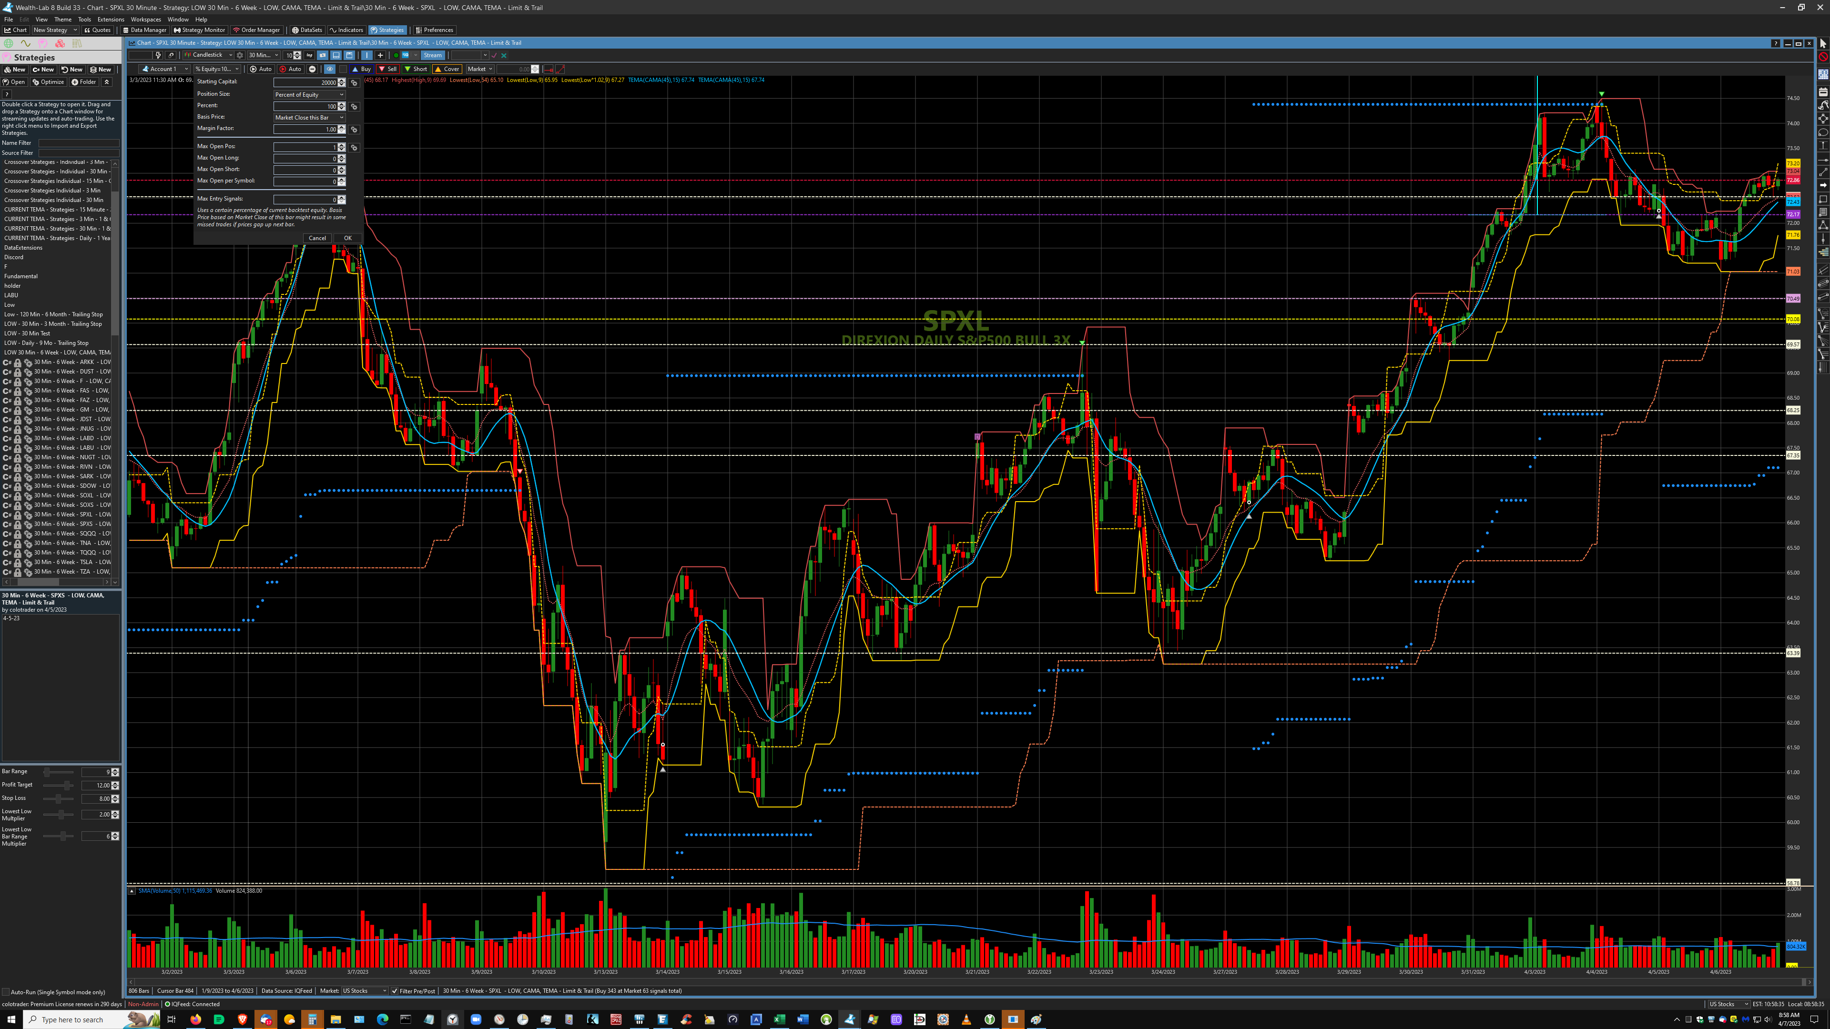Open Data Manager
The width and height of the screenshot is (1830, 1029).
point(144,30)
